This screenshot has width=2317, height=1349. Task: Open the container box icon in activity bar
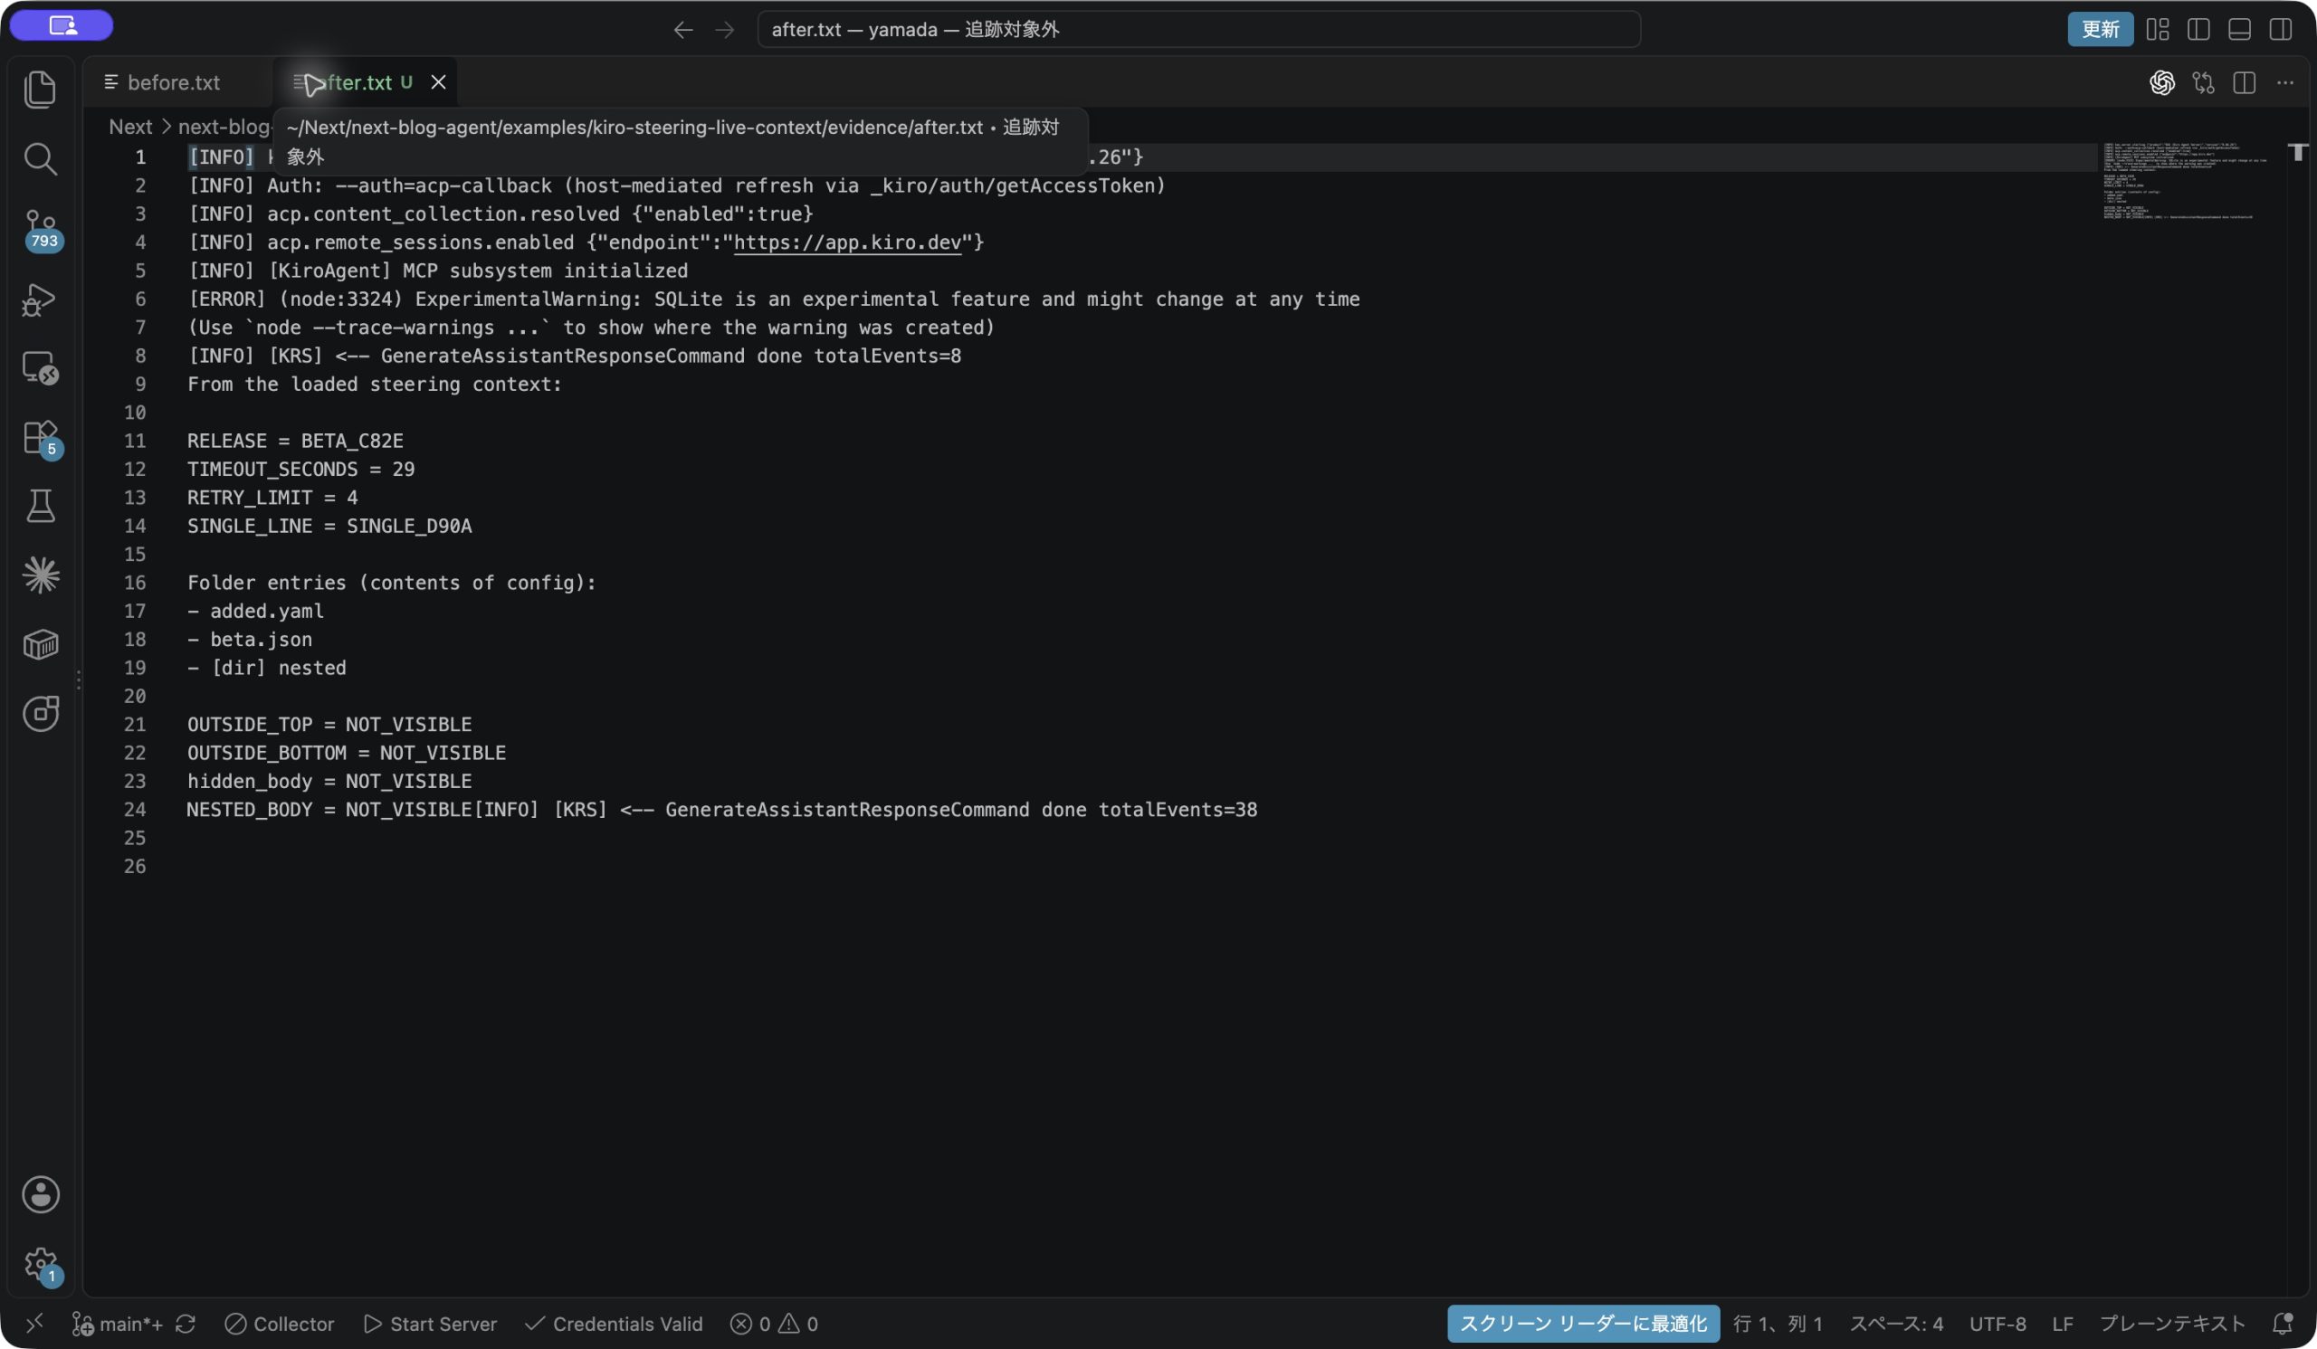(41, 644)
